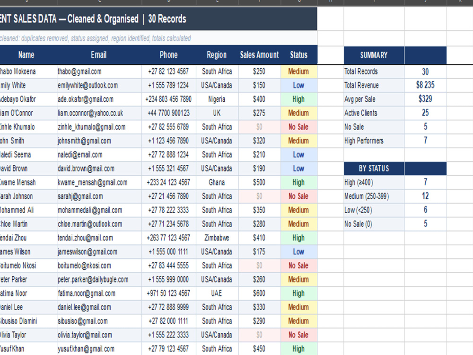Select the Nigeria region cell
The height and width of the screenshot is (355, 473).
pos(217,99)
